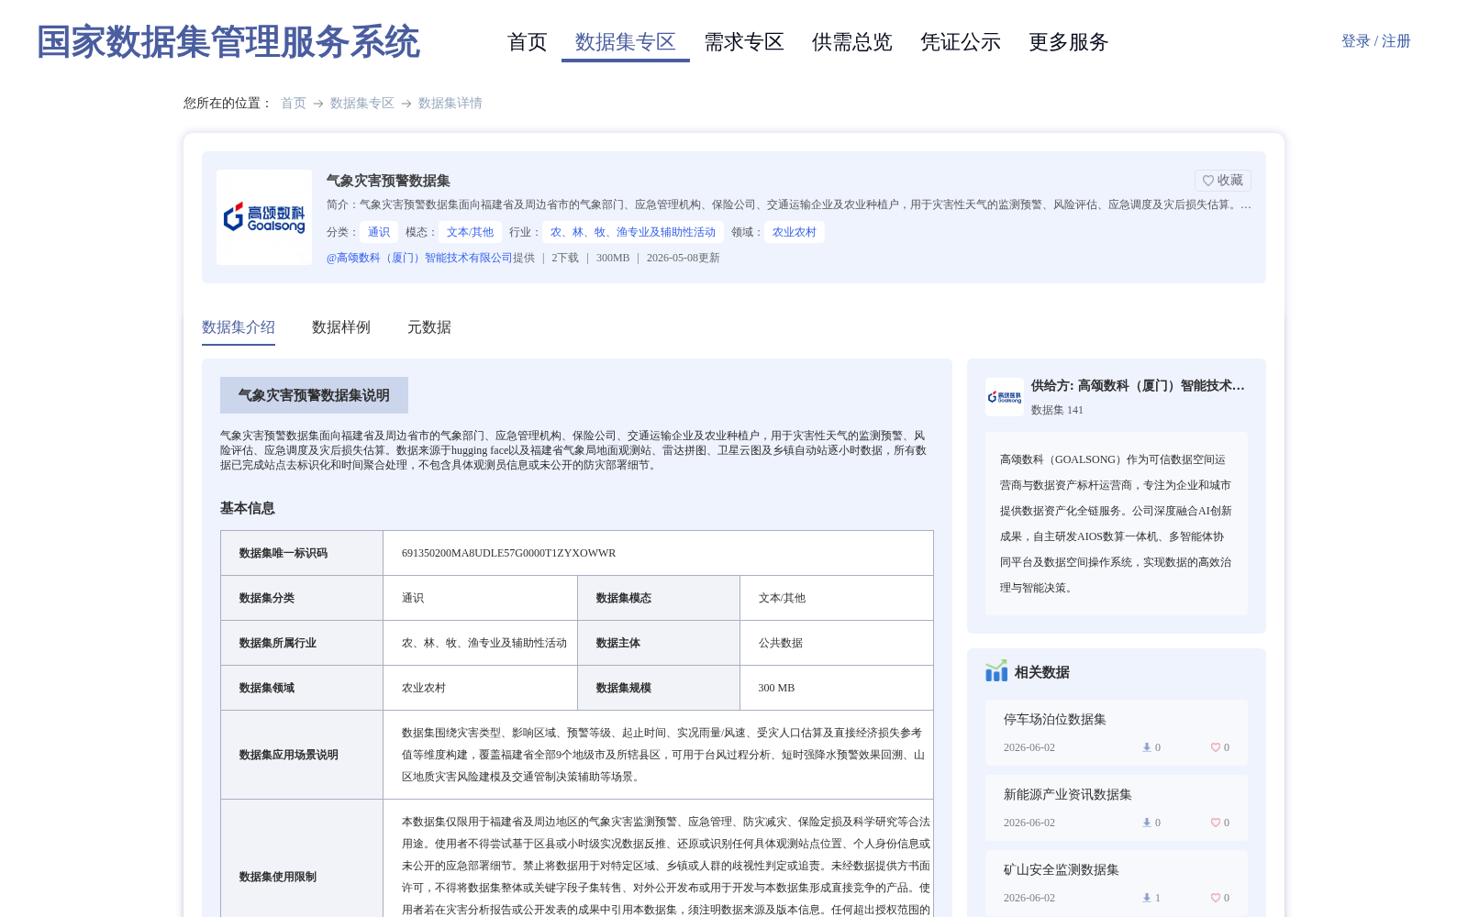Click 2下载 count text

click(565, 258)
